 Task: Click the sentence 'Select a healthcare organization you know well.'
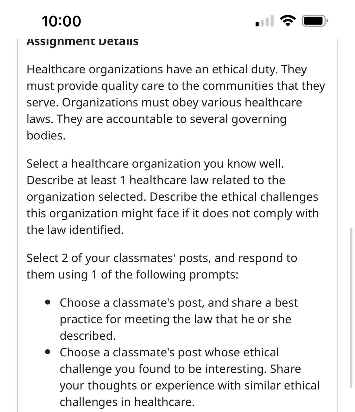(155, 164)
